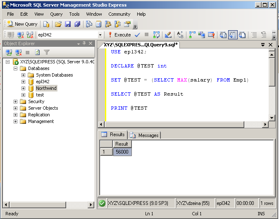The image size is (279, 219).
Task: Click the Object Explorer filter funnel icon
Action: [47, 52]
